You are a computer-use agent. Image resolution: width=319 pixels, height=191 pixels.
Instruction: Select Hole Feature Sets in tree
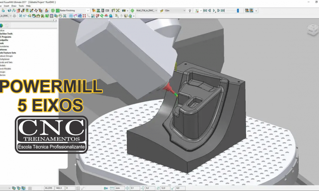[8, 53]
